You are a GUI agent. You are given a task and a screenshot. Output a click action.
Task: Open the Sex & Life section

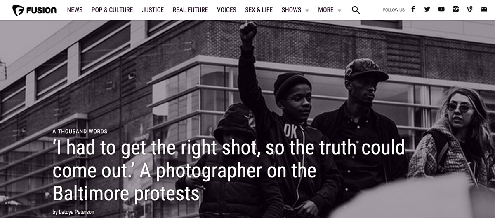(x=259, y=10)
